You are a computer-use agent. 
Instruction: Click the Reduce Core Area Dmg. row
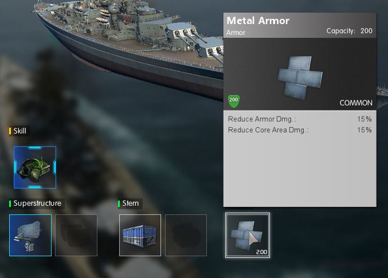point(300,130)
